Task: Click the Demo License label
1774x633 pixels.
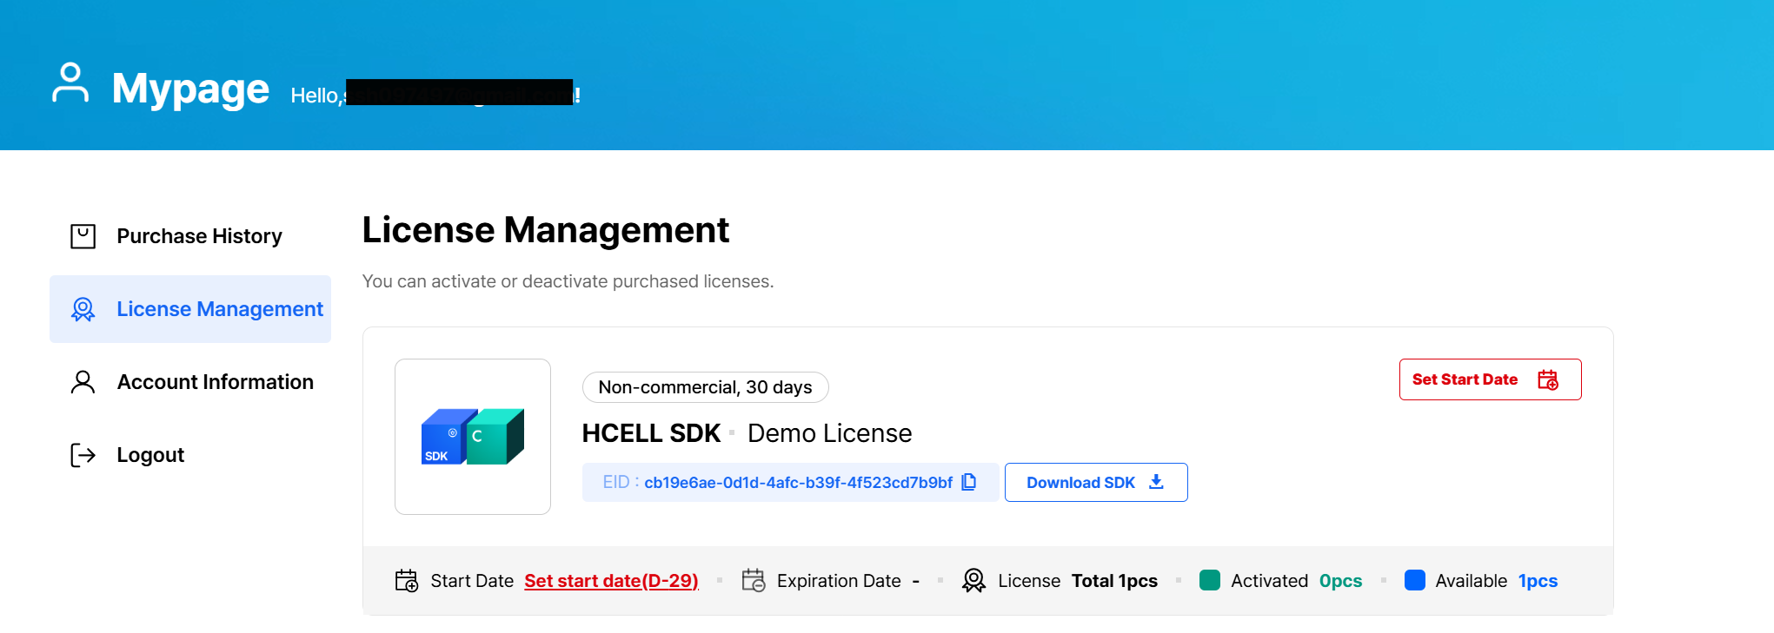Action: pyautogui.click(x=829, y=433)
